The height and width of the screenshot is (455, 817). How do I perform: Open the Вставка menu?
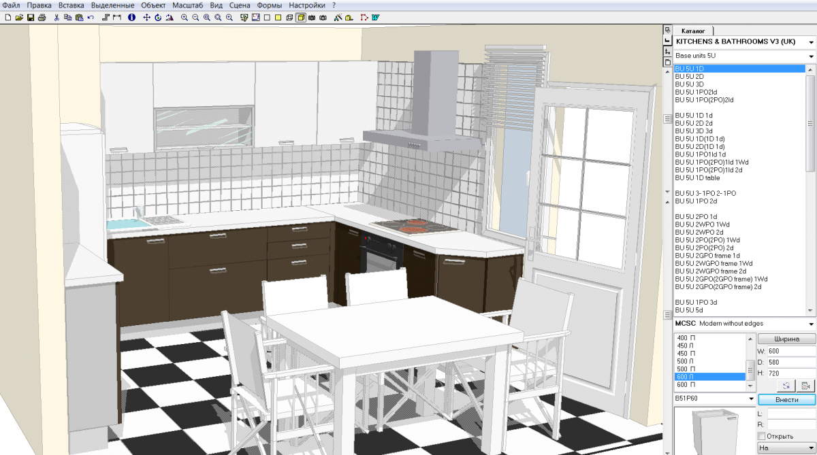[71, 5]
